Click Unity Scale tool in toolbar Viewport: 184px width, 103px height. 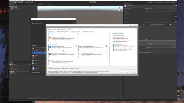(x=18, y=2)
